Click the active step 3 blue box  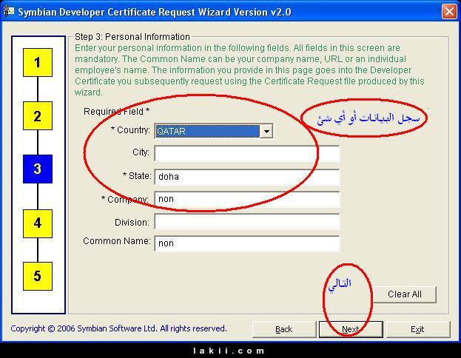38,169
